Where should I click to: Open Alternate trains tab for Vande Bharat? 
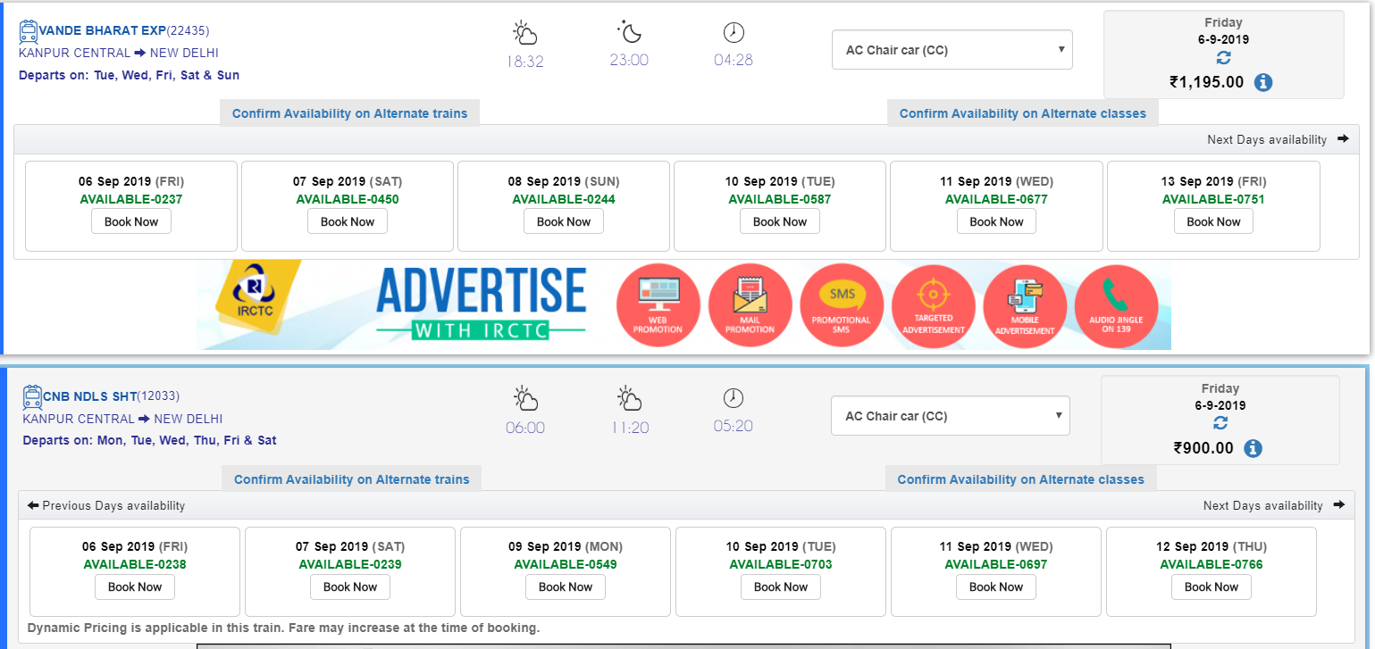click(x=349, y=113)
